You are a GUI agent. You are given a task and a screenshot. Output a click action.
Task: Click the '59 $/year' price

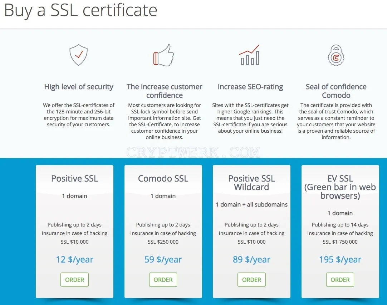point(163,259)
